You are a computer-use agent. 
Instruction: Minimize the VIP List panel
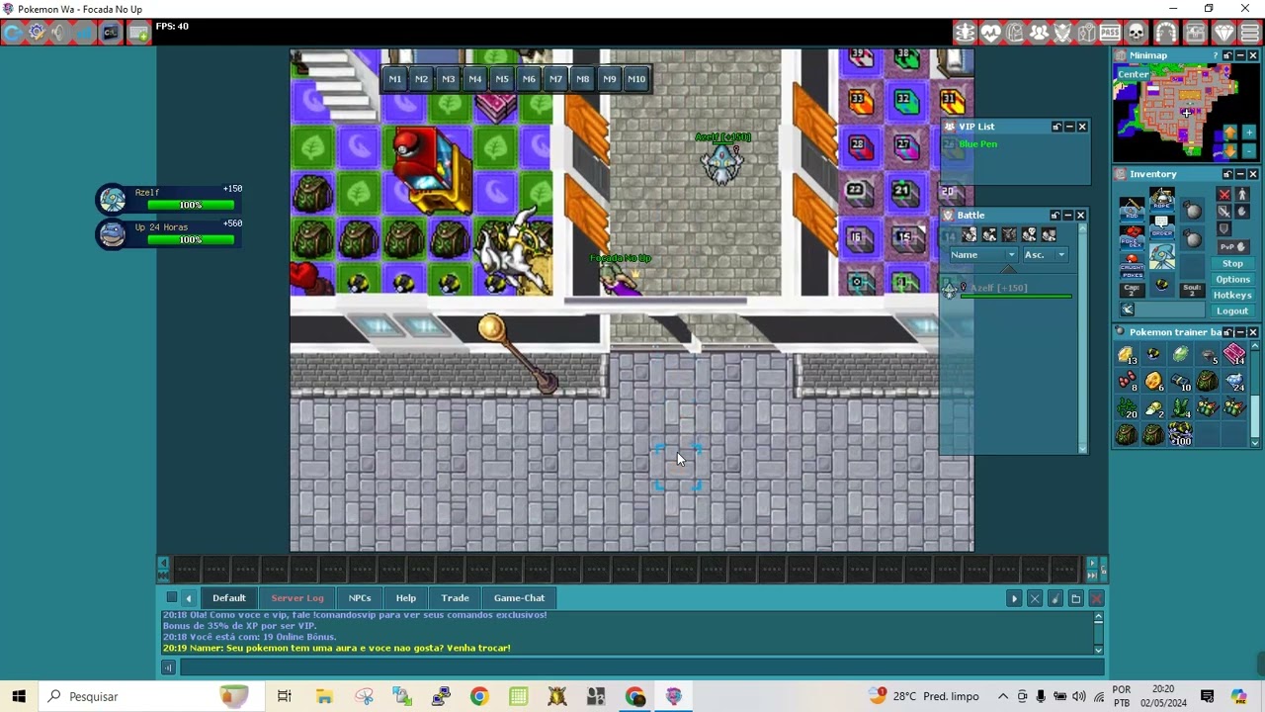coord(1069,127)
